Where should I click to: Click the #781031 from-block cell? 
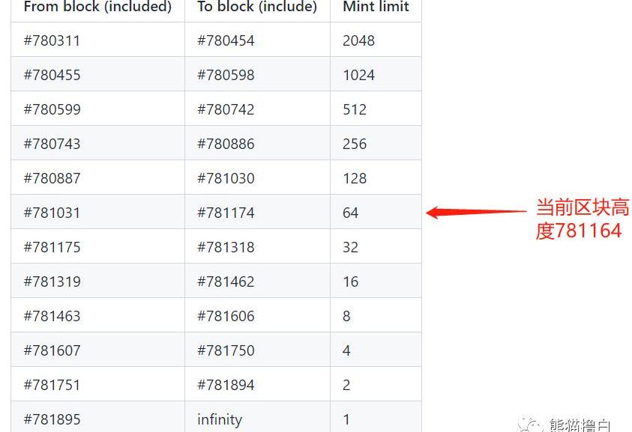coord(52,213)
